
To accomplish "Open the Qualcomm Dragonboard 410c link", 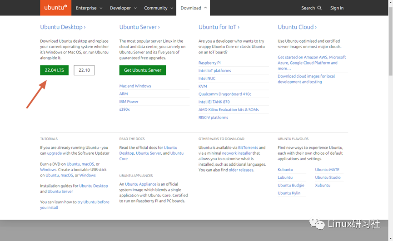I will pos(225,94).
